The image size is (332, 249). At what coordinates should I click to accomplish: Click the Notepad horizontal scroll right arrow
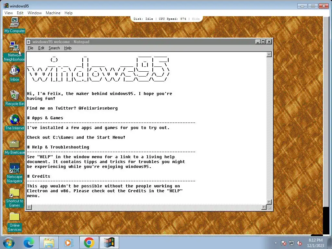[264, 207]
